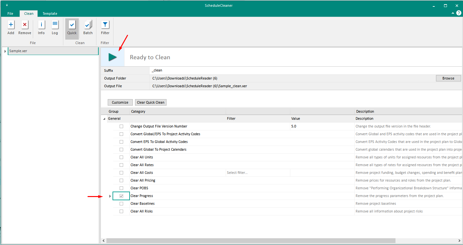The width and height of the screenshot is (463, 245).
Task: Select the Clear Baselines row text
Action: 142,203
